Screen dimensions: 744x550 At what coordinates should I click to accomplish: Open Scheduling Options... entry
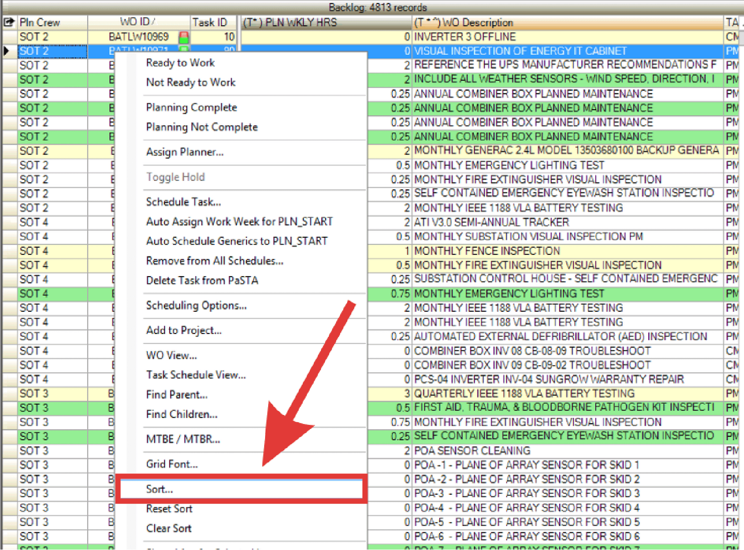coord(196,306)
